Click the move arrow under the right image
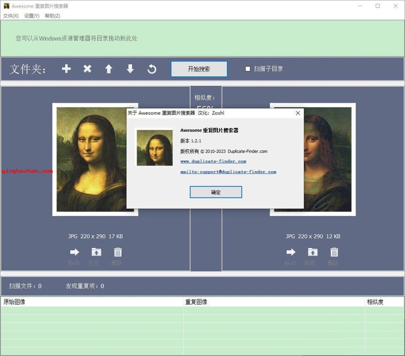Viewport: 405px width, 356px height. tap(291, 252)
